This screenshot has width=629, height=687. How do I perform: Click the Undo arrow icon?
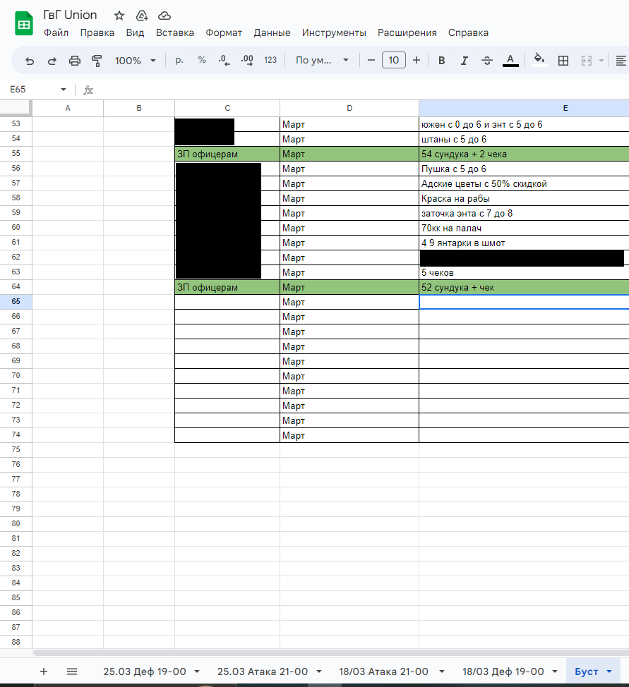[x=30, y=61]
